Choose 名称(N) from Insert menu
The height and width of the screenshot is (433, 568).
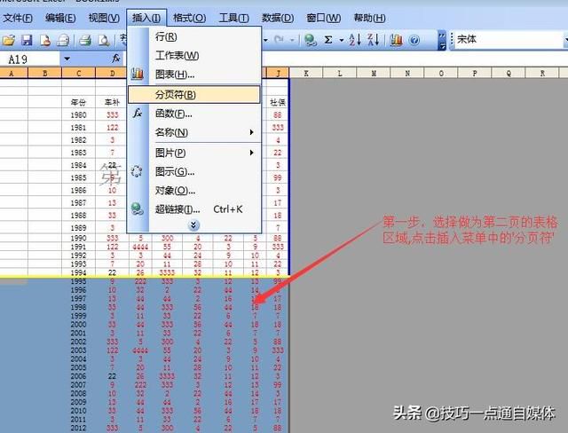194,132
